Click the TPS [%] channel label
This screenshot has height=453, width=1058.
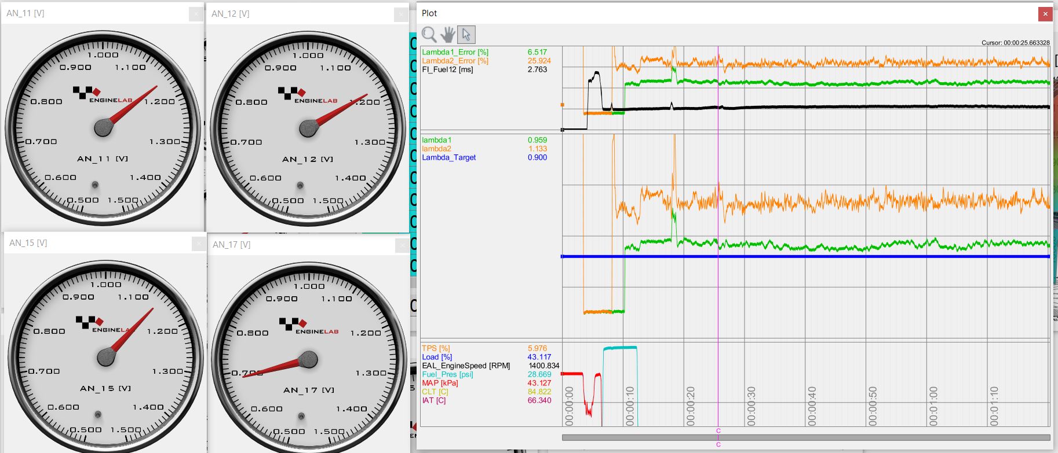coord(436,348)
